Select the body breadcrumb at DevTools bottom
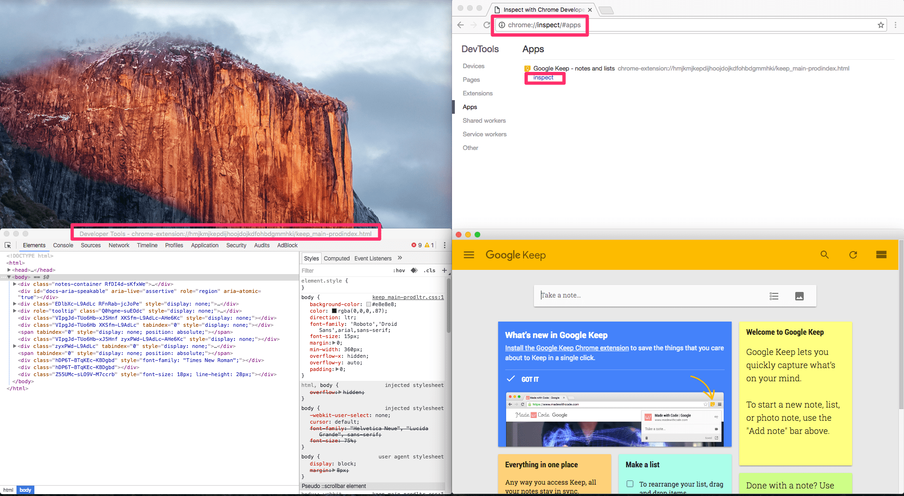 [x=25, y=490]
